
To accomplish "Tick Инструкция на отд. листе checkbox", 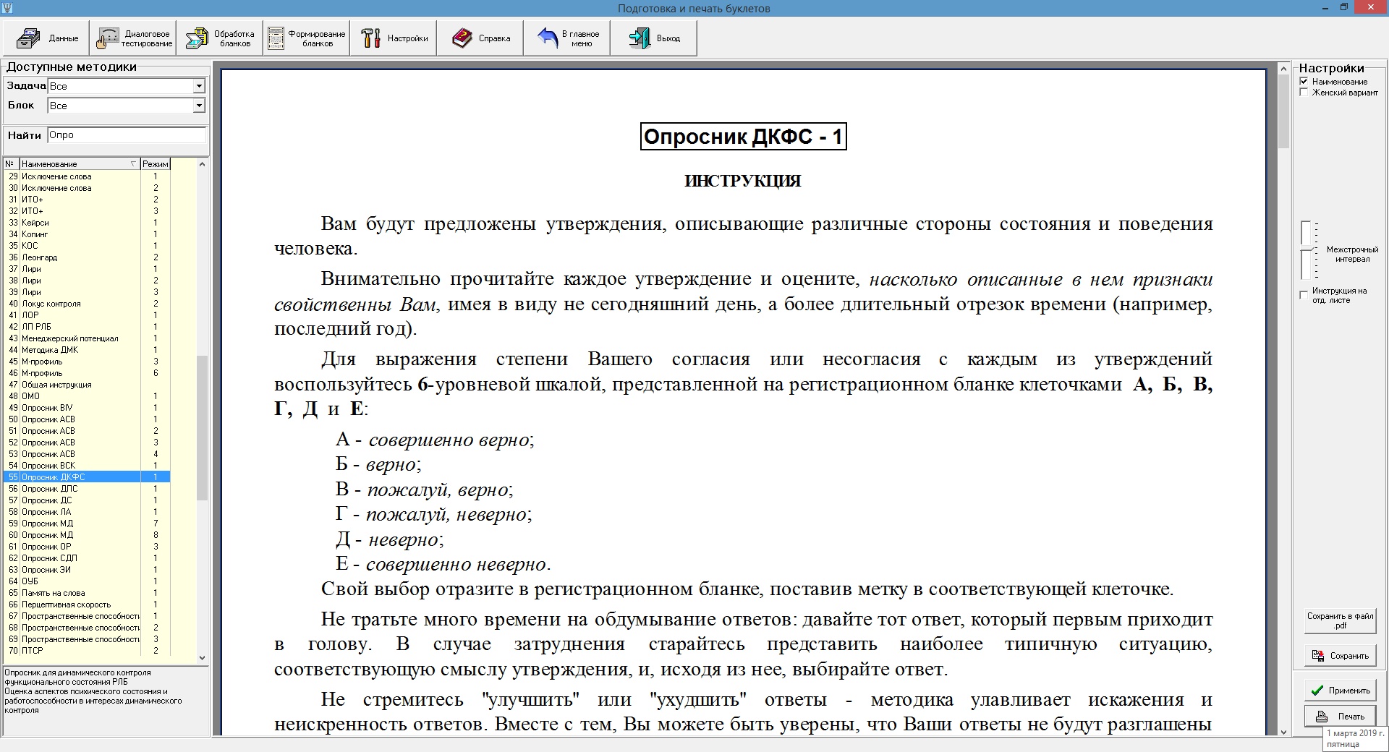I will pos(1304,295).
